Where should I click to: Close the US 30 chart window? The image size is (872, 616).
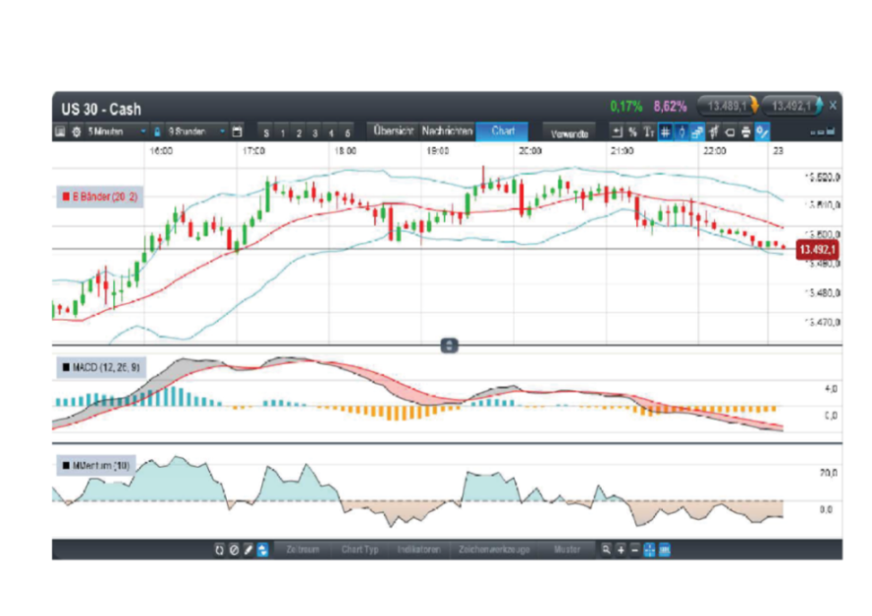point(833,105)
